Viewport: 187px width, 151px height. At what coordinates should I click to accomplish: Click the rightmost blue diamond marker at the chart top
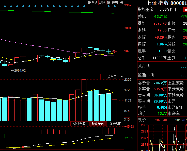(115, 6)
